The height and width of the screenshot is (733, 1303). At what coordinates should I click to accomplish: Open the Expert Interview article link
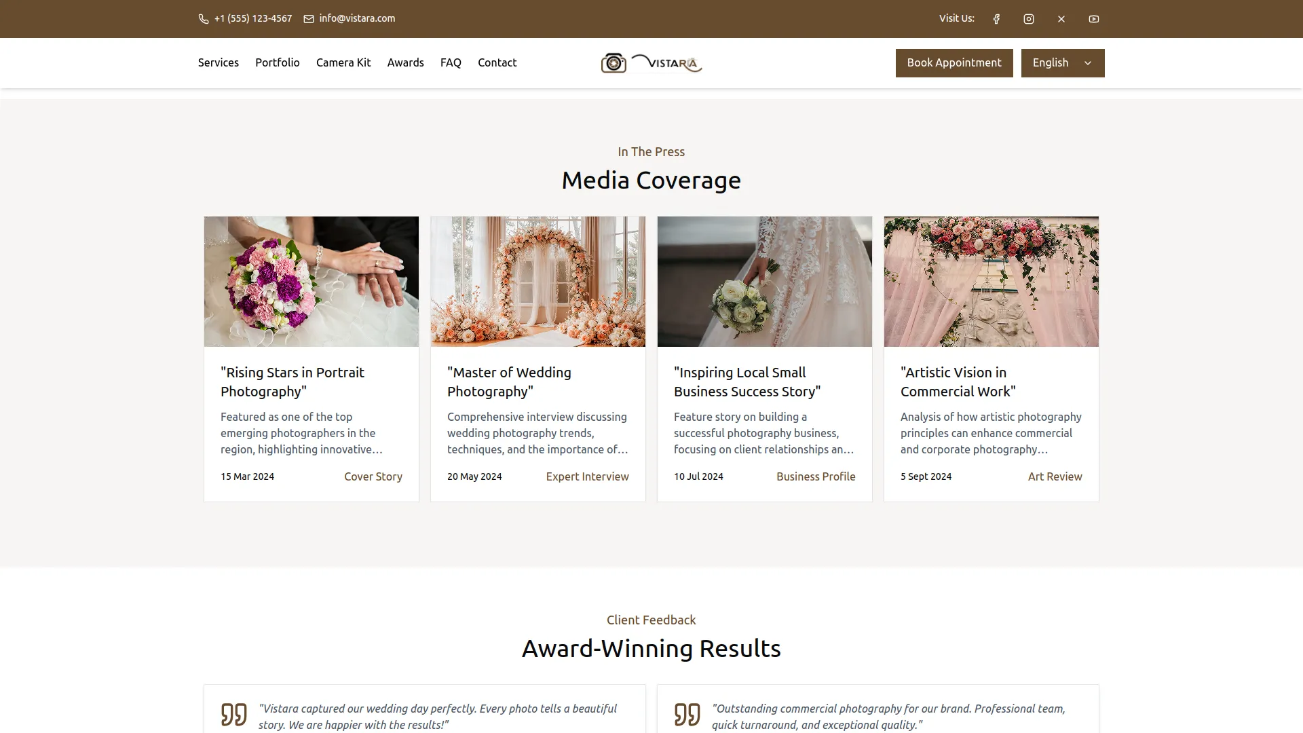(587, 476)
